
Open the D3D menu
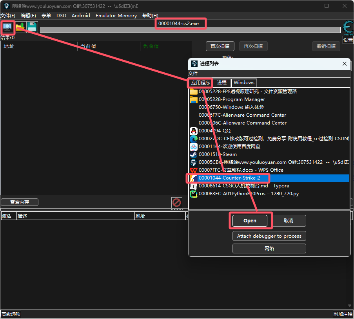coord(61,16)
